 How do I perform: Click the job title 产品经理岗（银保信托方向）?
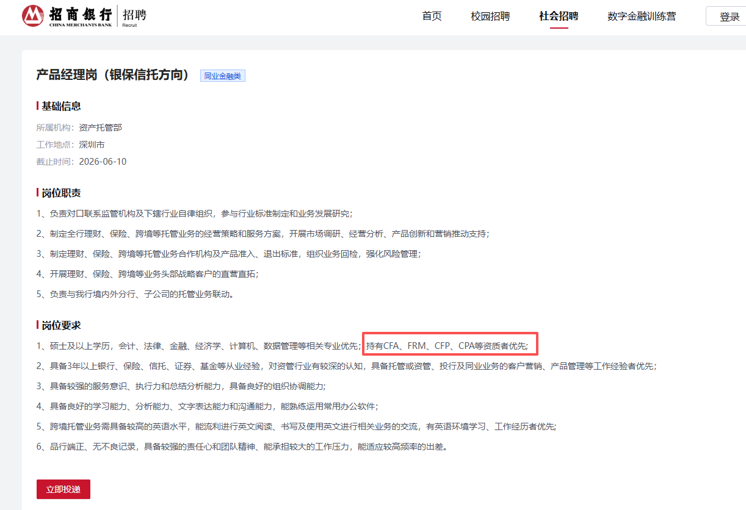point(114,75)
